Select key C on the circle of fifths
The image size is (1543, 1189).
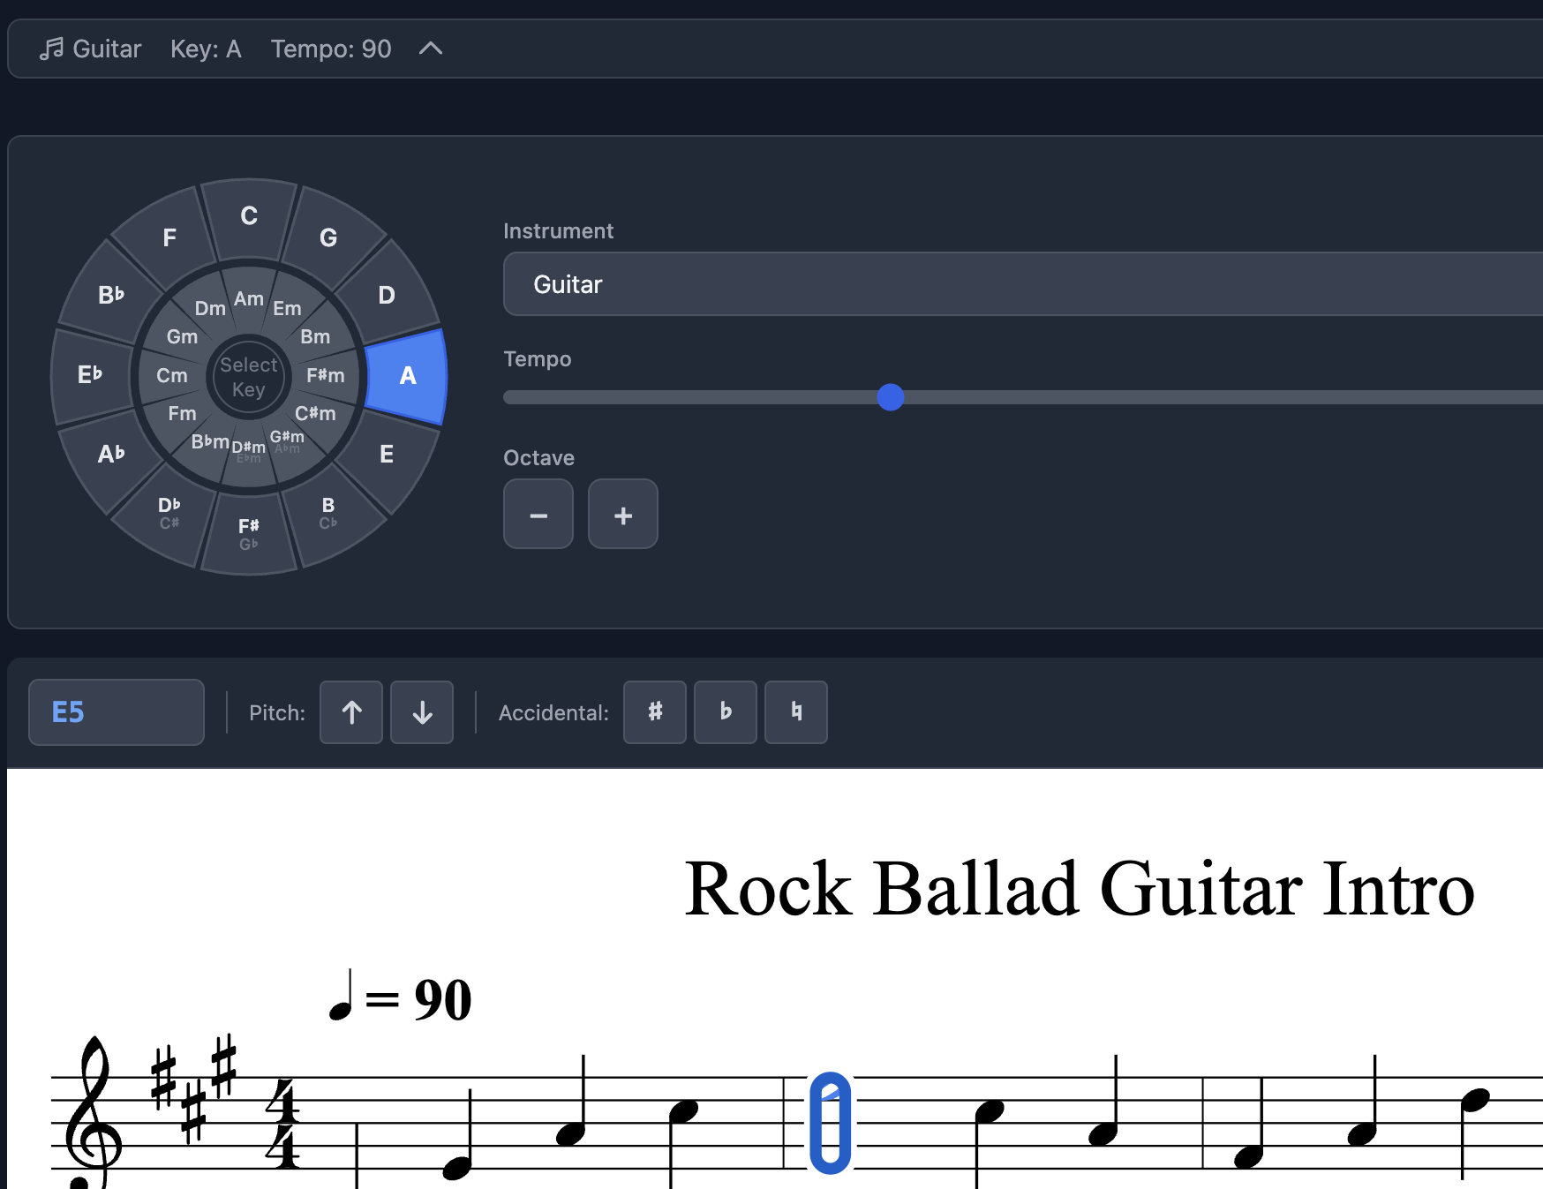[249, 214]
